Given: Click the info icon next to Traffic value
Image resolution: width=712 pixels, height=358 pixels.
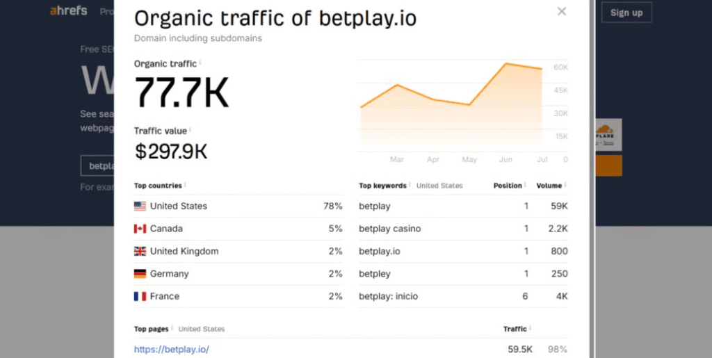Looking at the screenshot, I should 190,129.
